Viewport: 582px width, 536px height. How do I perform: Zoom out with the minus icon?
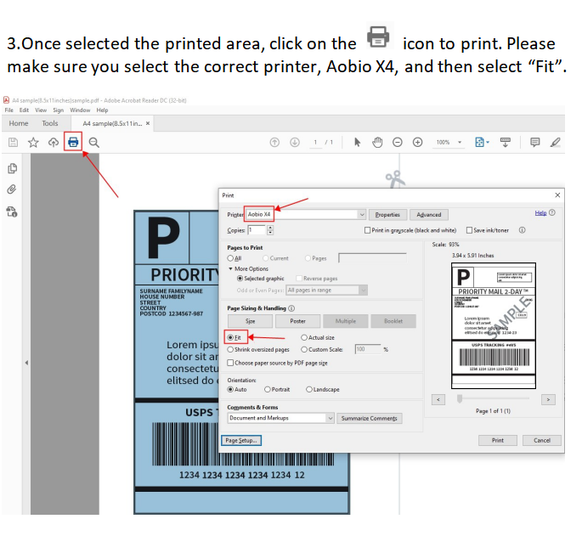[398, 142]
